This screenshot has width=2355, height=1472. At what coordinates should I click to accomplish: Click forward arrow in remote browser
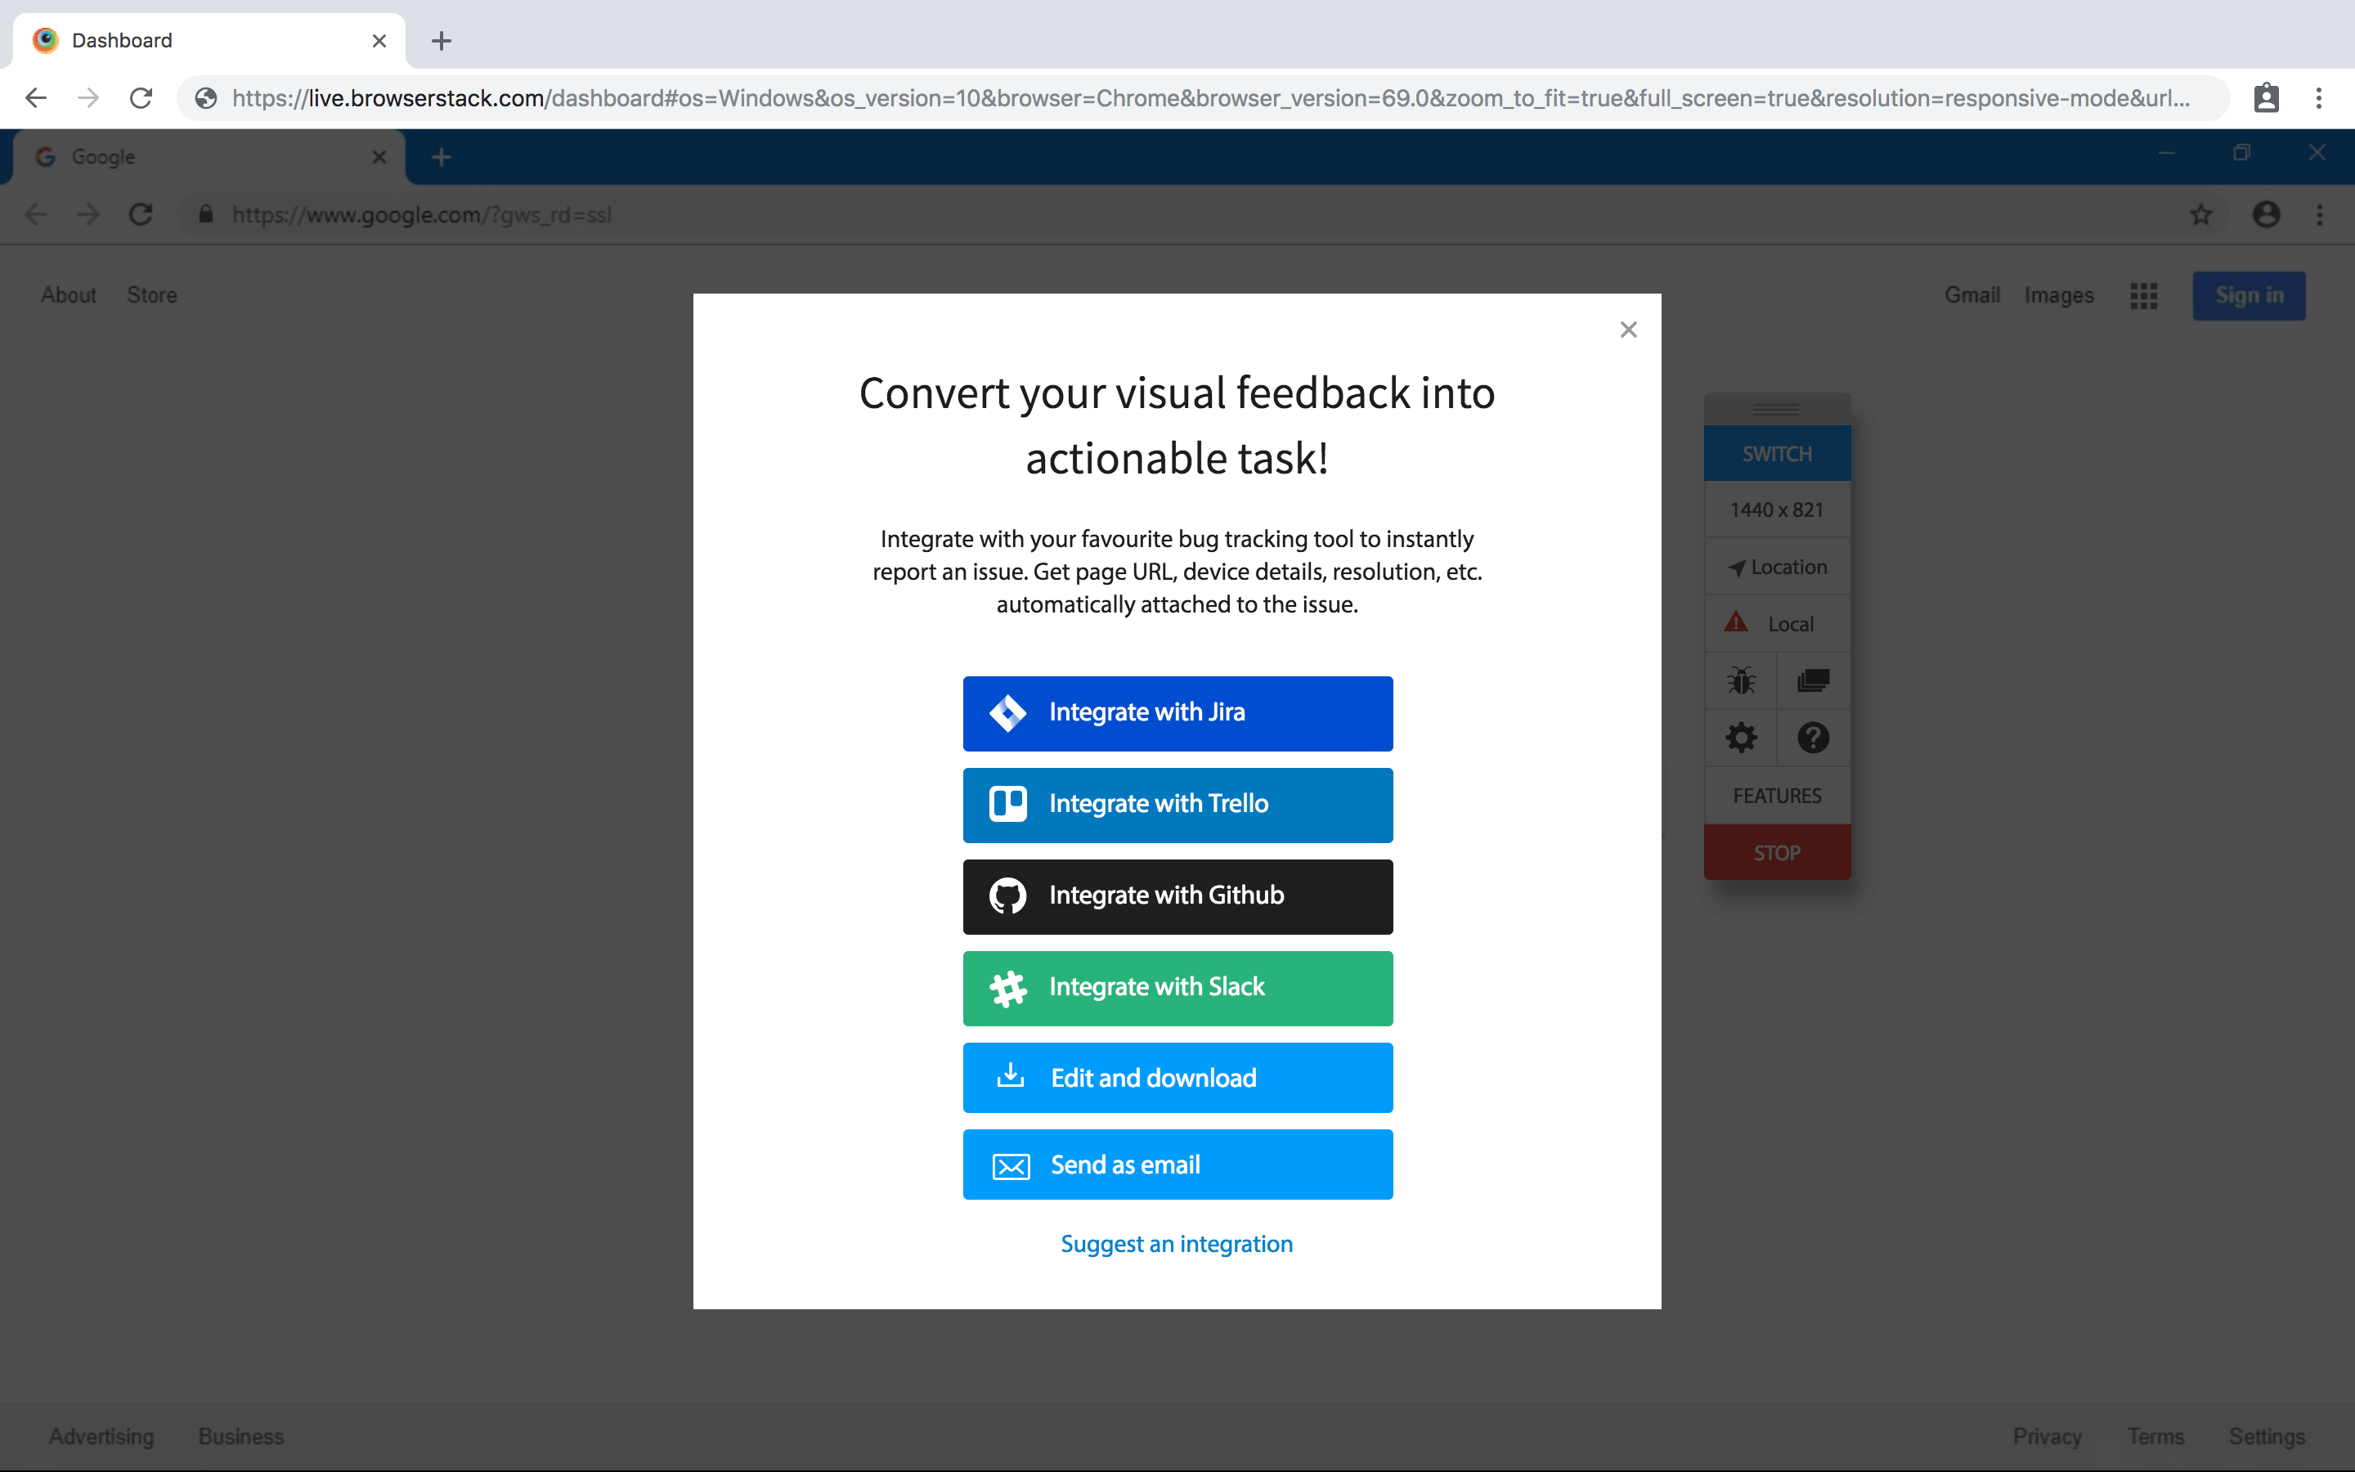tap(88, 214)
